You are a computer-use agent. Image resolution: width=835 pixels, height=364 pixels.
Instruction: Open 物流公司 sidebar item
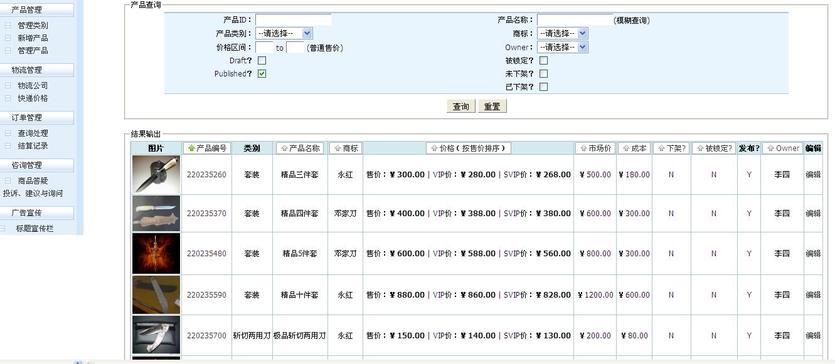(x=33, y=86)
